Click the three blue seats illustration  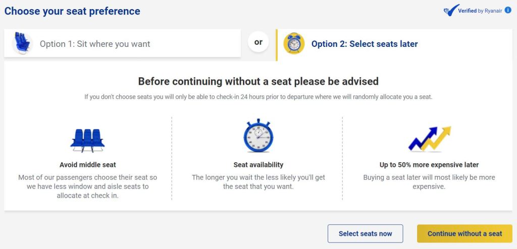click(87, 140)
